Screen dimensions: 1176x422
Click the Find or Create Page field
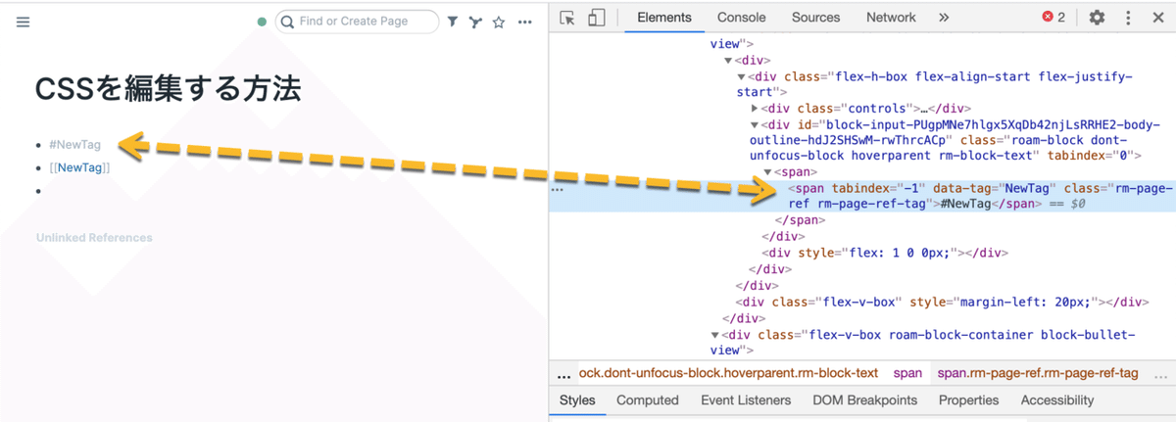[363, 22]
